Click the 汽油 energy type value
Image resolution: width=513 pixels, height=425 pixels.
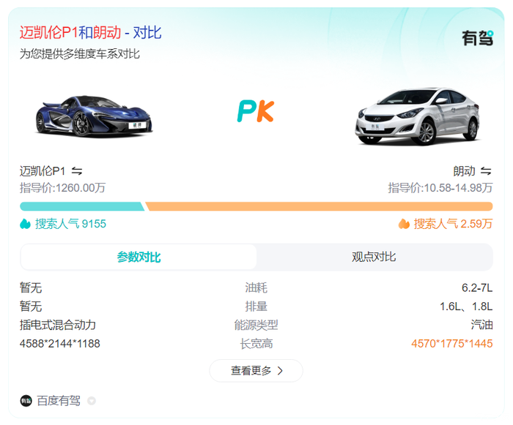(x=481, y=325)
